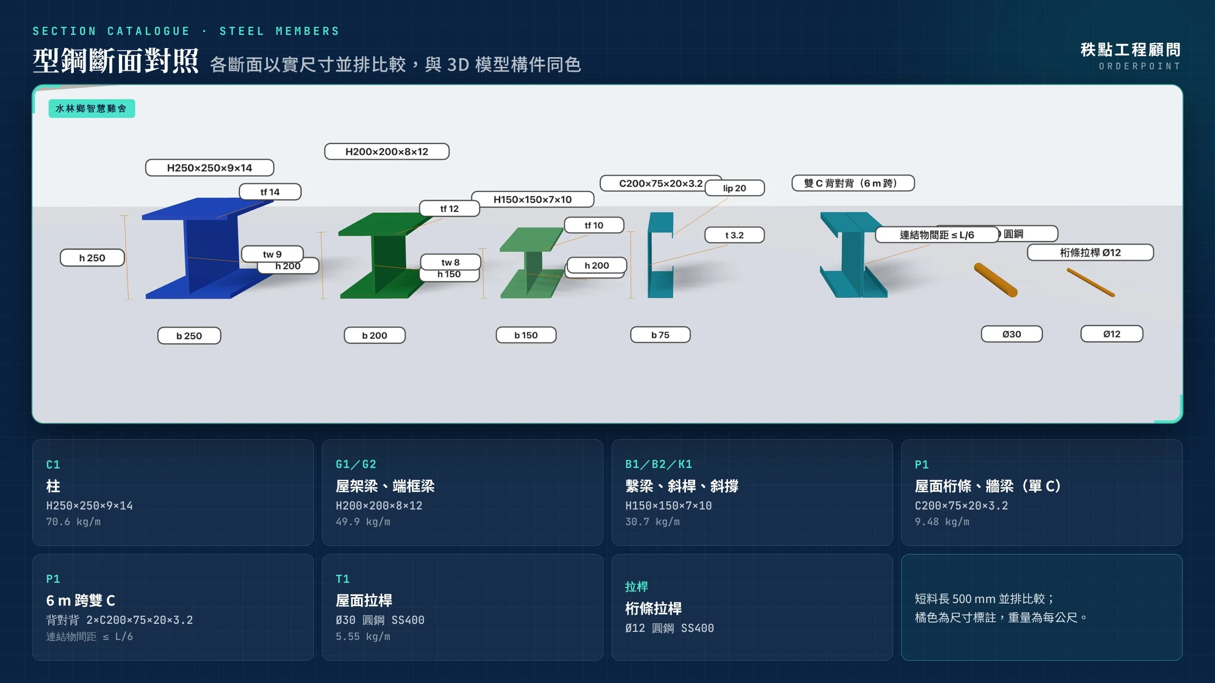Select the H250×250×9×14 section label

(x=210, y=167)
